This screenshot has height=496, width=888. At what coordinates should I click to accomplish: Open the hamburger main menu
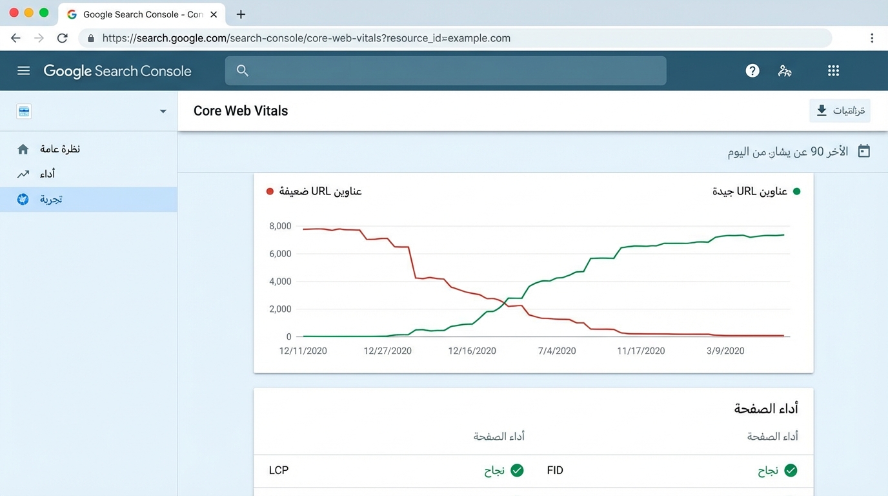[x=24, y=71]
